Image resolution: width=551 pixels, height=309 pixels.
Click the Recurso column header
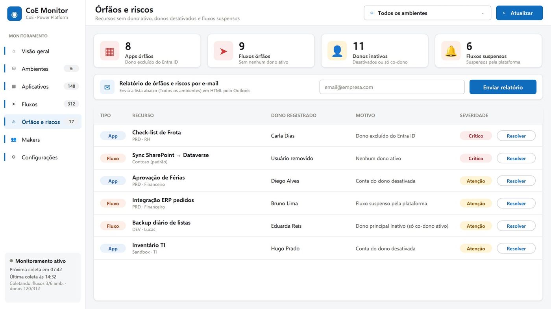coord(143,115)
